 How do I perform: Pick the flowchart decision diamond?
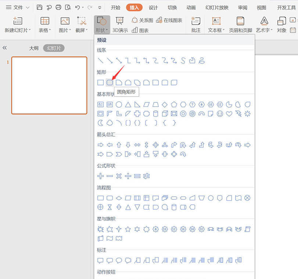pos(119,198)
